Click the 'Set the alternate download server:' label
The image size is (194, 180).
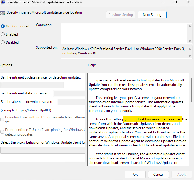[26, 102]
